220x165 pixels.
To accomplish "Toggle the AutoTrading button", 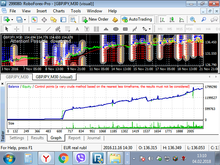I will (136, 20).
